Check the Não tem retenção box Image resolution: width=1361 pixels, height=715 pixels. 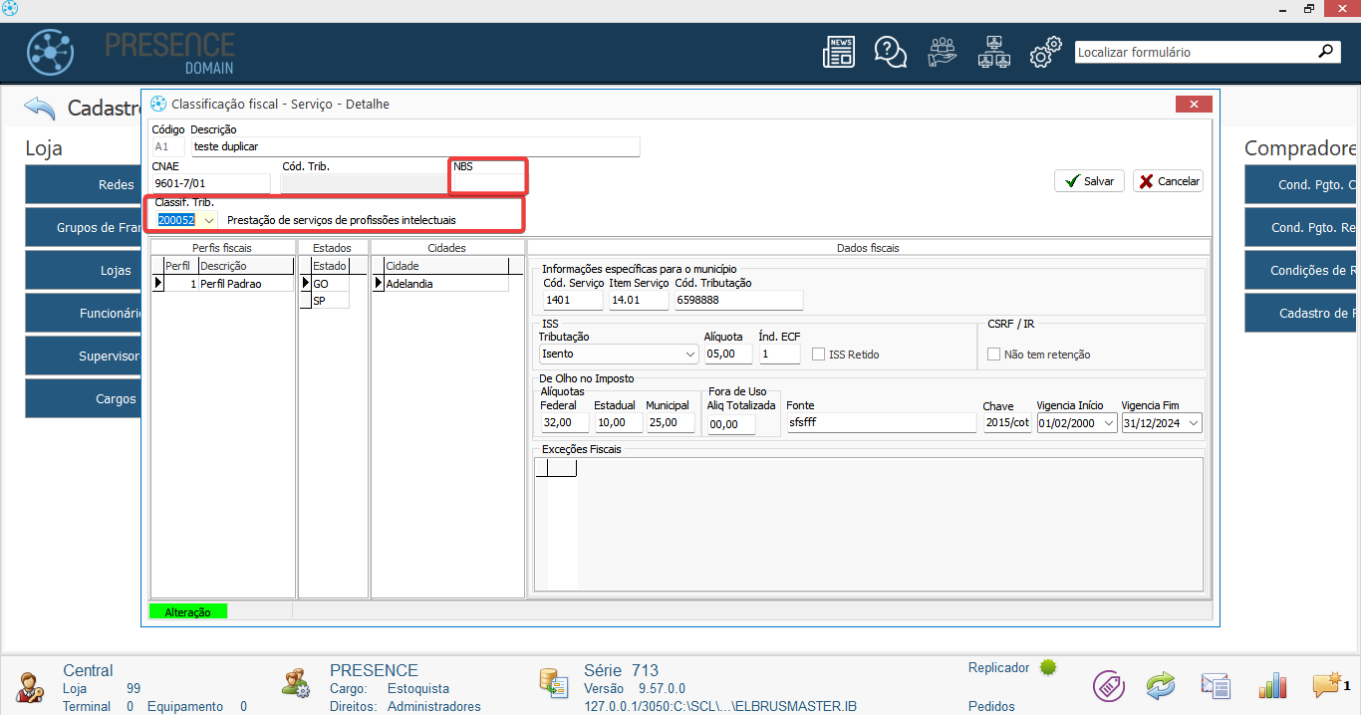click(x=993, y=355)
